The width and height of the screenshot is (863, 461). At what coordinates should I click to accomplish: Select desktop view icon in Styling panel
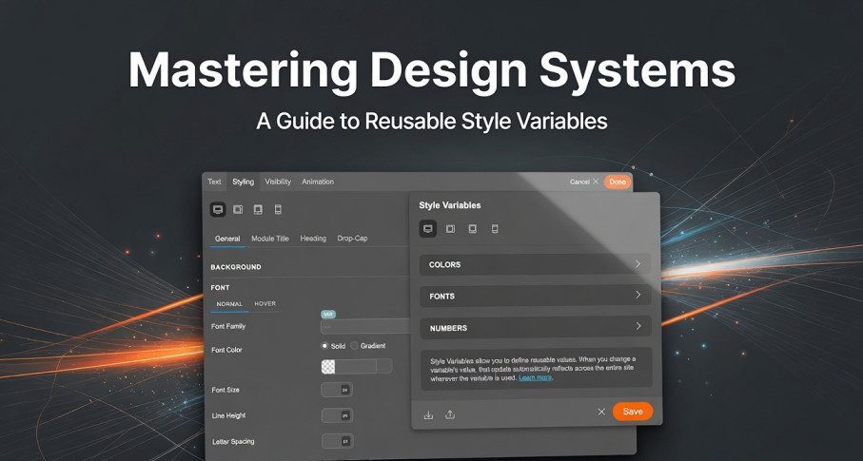pyautogui.click(x=218, y=209)
